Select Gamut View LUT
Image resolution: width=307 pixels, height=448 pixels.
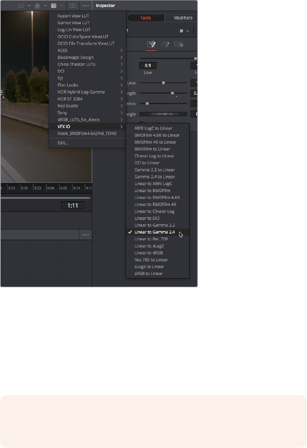88,23
